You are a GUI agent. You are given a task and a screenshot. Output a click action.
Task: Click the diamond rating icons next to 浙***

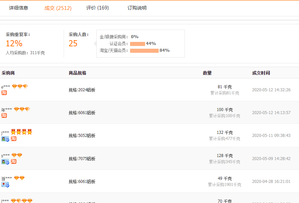click(x=19, y=178)
